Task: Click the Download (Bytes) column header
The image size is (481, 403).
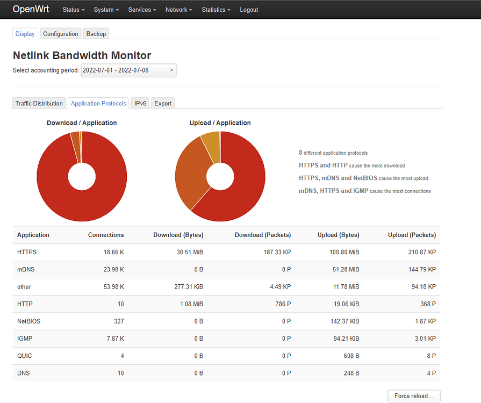Action: (x=178, y=235)
